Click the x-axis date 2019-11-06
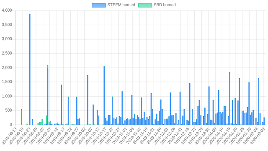This screenshot has width=268, height=151. (126, 136)
